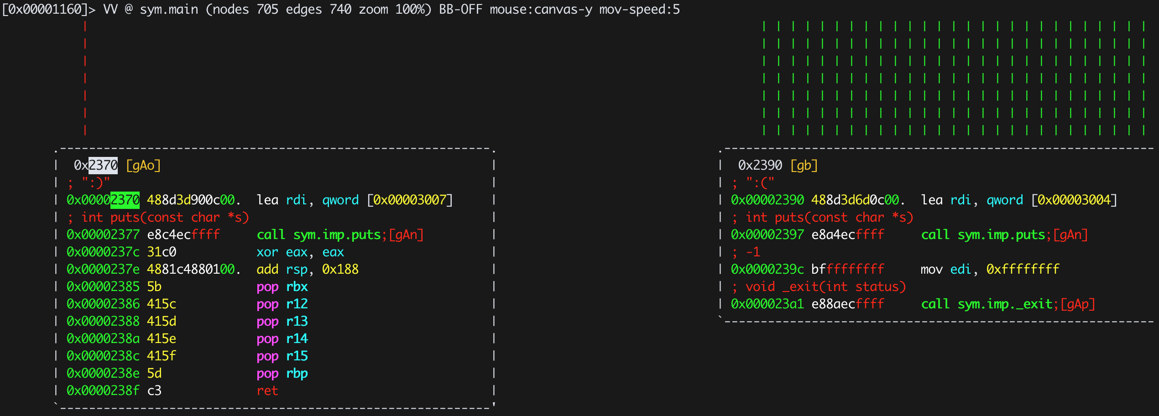Click the 0x2370 node title
Screen dimensions: 1159x416
(96, 165)
